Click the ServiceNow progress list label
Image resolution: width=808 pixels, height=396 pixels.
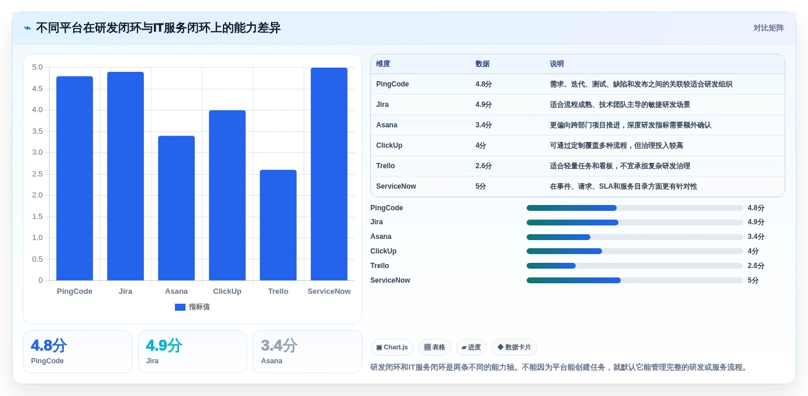[390, 280]
